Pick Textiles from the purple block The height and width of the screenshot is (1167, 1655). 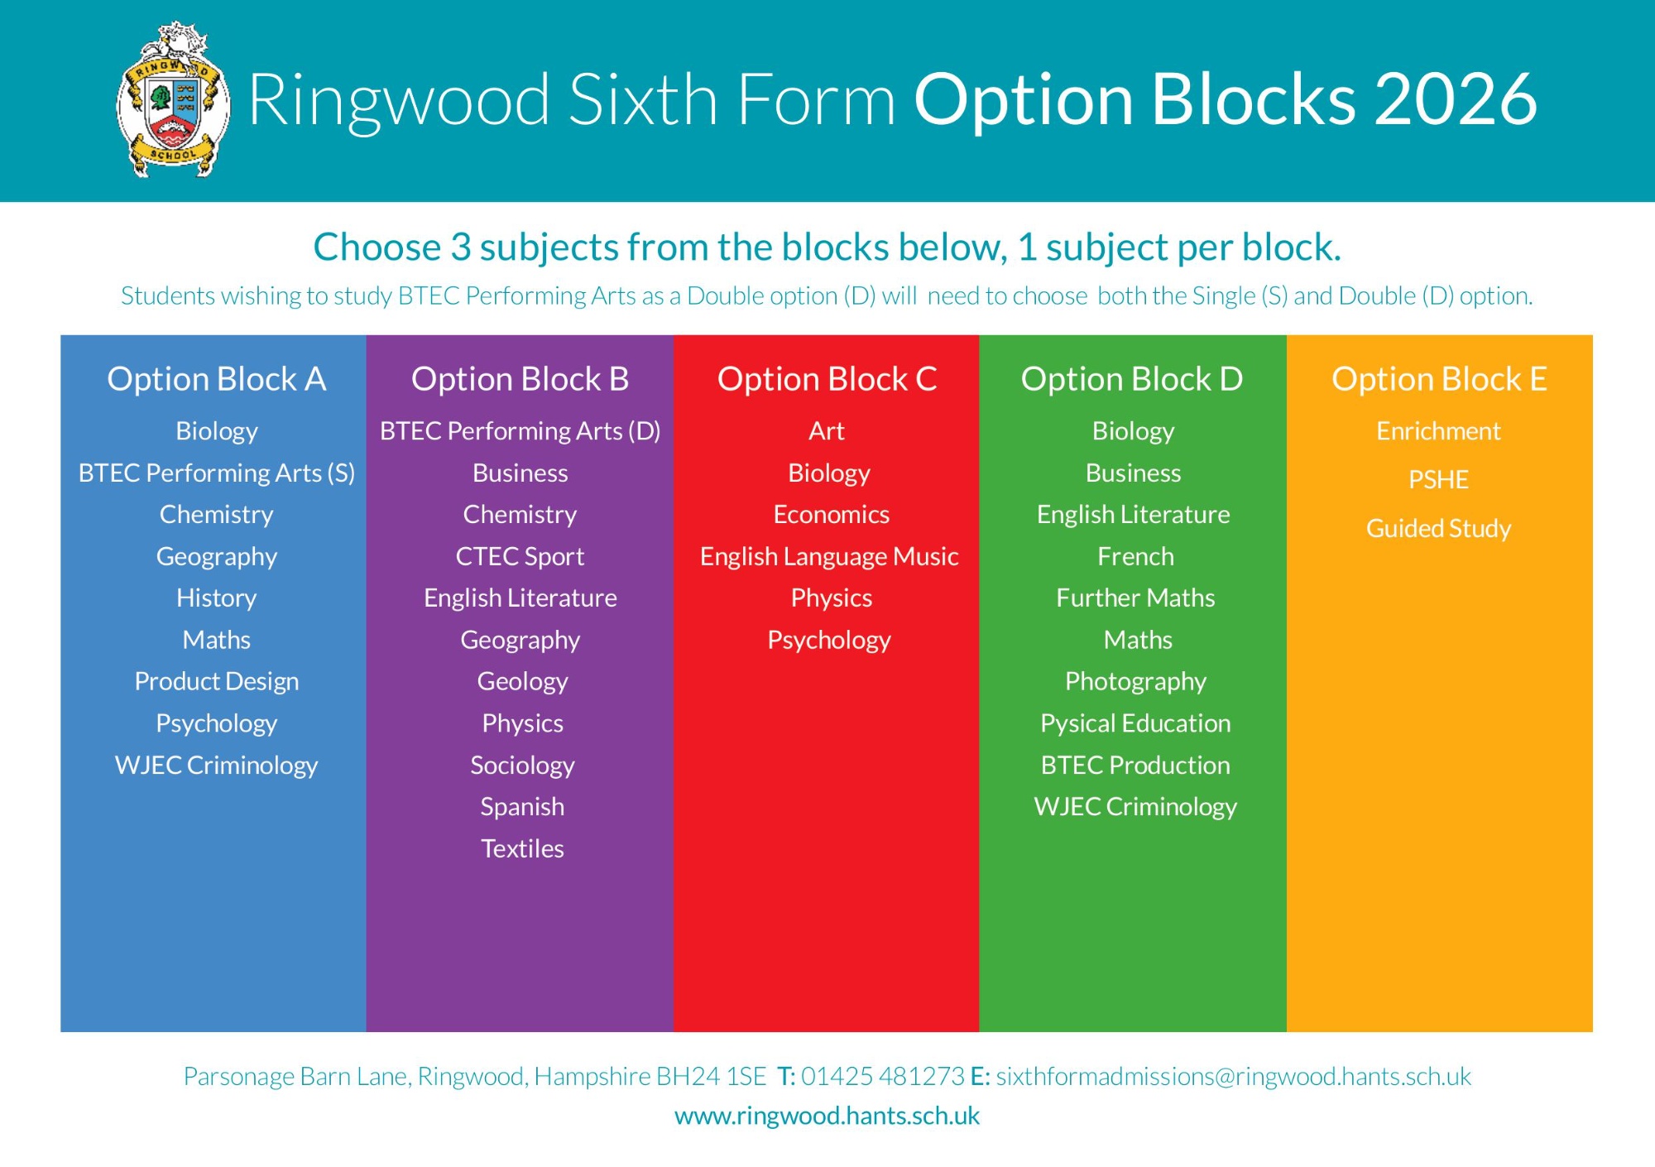point(522,848)
